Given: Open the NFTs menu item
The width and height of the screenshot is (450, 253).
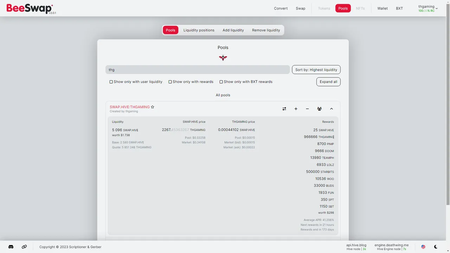Looking at the screenshot, I should tap(360, 8).
